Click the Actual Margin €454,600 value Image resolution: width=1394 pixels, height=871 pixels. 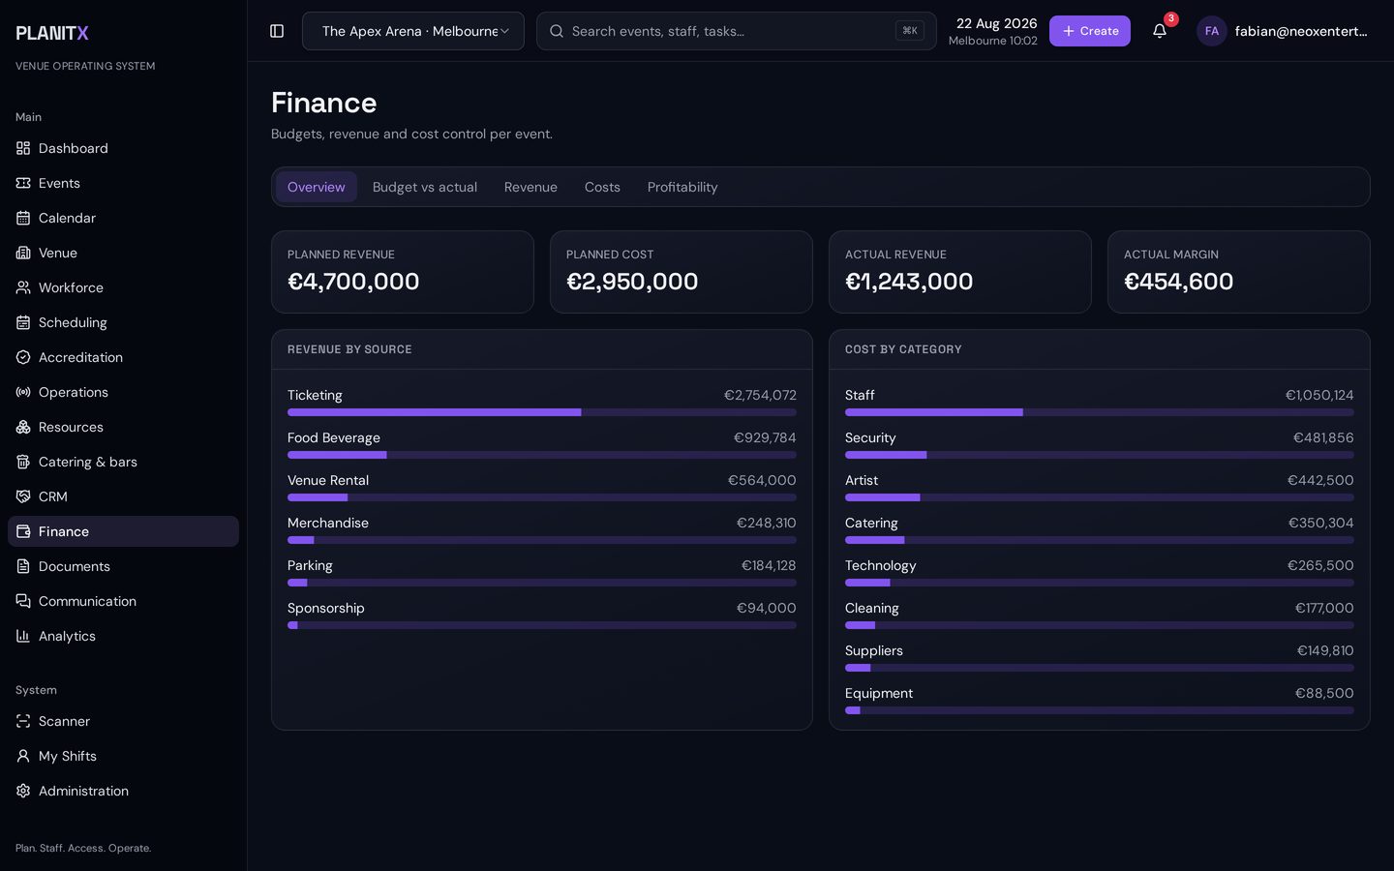coord(1178,282)
